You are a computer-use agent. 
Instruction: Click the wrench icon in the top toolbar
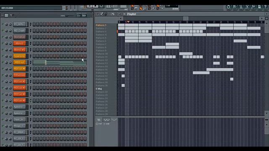pyautogui.click(x=253, y=7)
